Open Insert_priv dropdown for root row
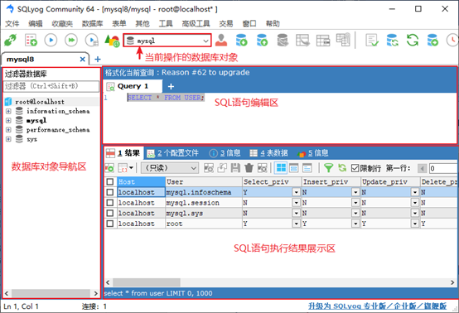459x313 pixels. (x=355, y=224)
